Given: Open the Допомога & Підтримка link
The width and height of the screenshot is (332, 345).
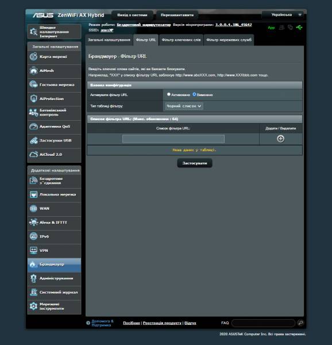Looking at the screenshot, I should (x=102, y=323).
